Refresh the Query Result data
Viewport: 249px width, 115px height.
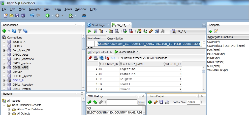tap(101, 58)
